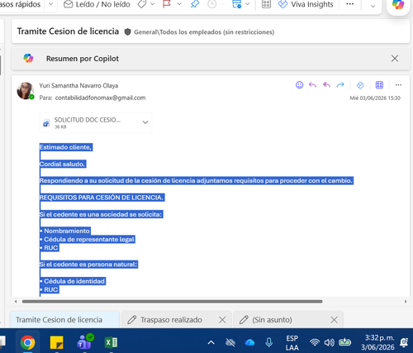Switch to Tramite Cesion de licencia tab
The height and width of the screenshot is (353, 413).
65,320
